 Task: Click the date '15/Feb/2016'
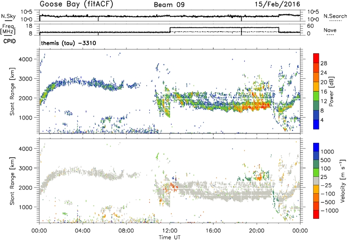click(x=278, y=4)
